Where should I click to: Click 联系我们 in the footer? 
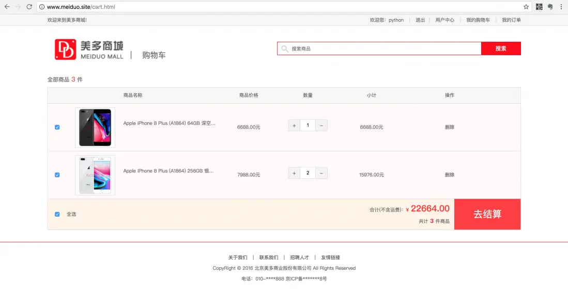(x=269, y=257)
